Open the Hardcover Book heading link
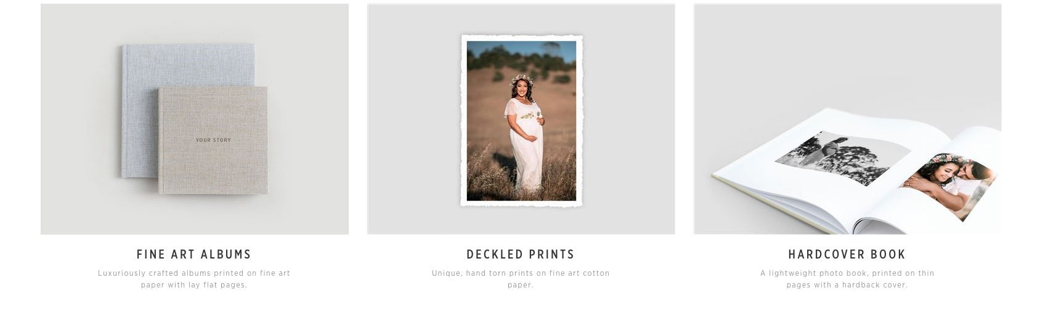 coord(847,254)
